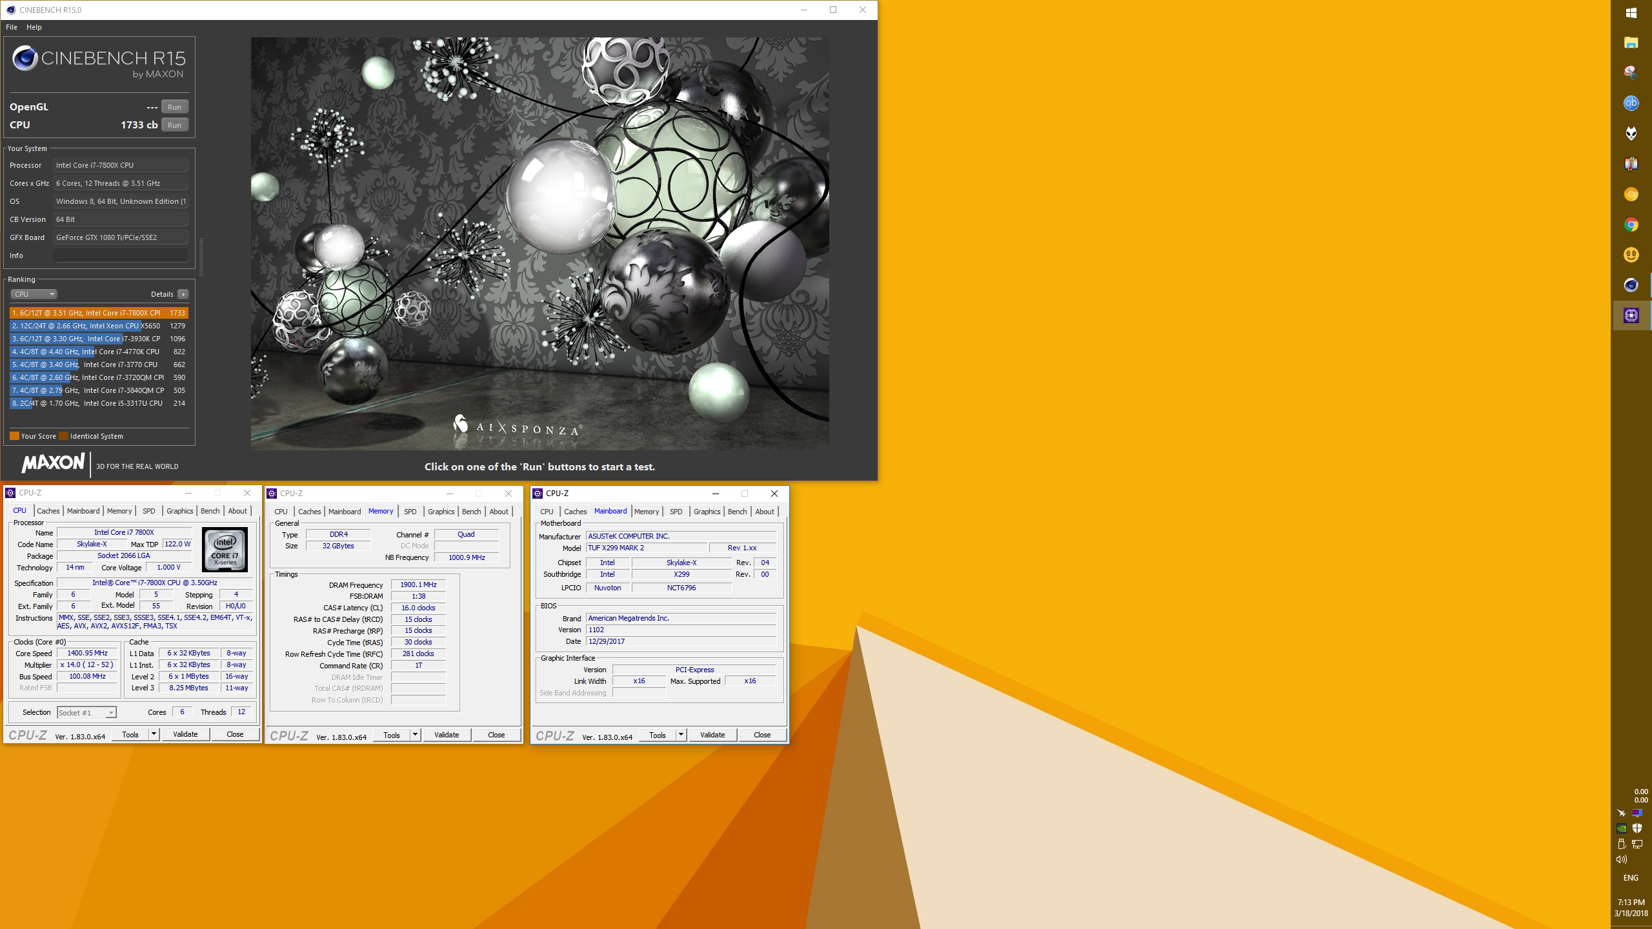Open qBittorrent taskbar icon

tap(1631, 103)
